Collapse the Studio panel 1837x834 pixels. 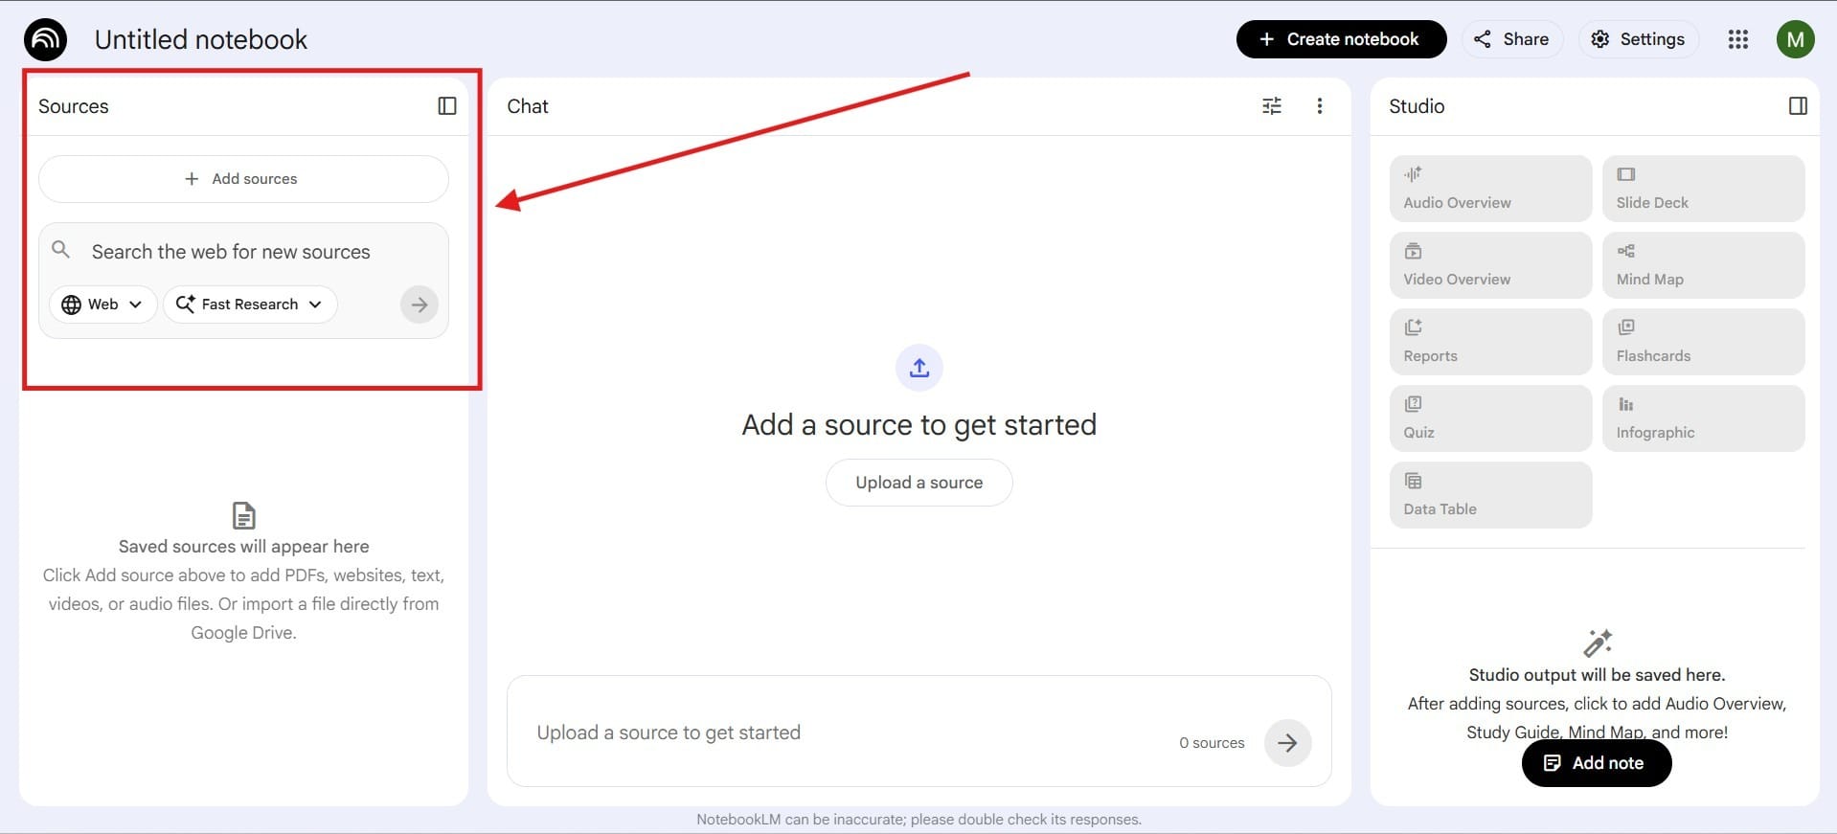pyautogui.click(x=1798, y=106)
